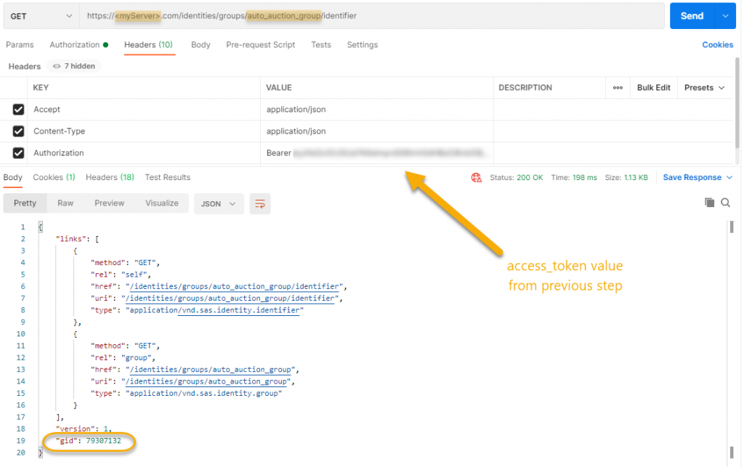Image resolution: width=744 pixels, height=467 pixels.
Task: Open the Pre-request Script tab
Action: pos(261,44)
